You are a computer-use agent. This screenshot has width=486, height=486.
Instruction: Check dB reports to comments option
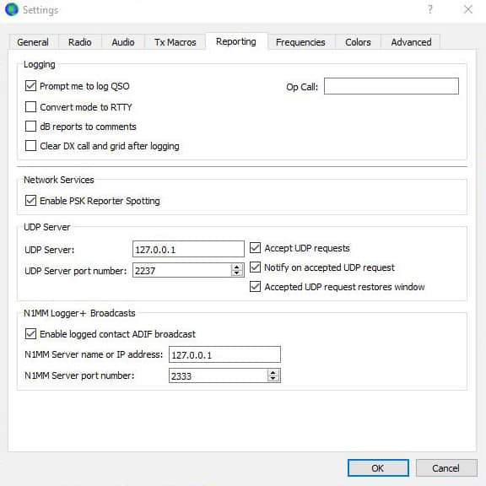pos(30,127)
